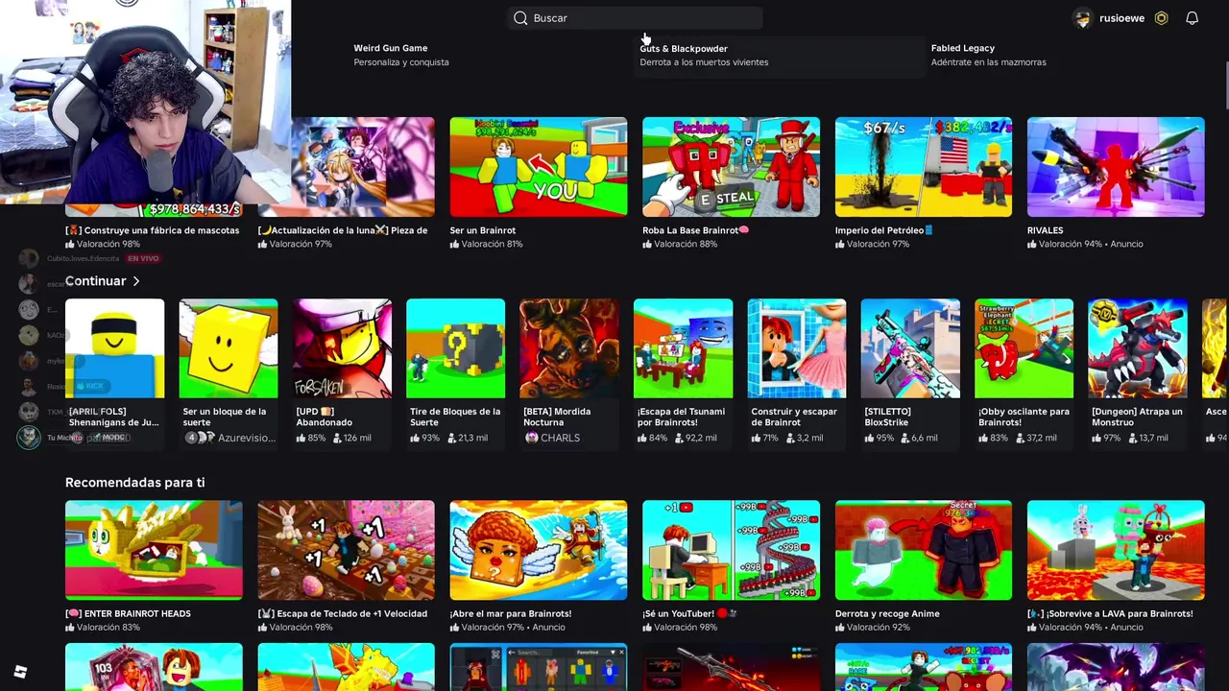Click the search magnifier icon

point(520,18)
